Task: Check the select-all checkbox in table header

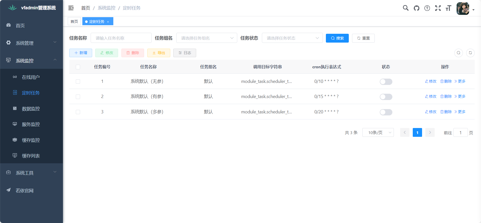Action: coord(78,67)
